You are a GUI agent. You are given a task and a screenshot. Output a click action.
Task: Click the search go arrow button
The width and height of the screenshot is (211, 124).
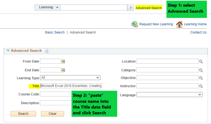click(130, 8)
